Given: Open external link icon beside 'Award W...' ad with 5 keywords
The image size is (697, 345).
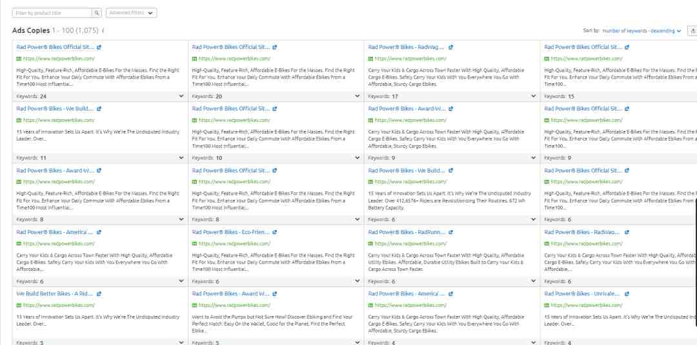Looking at the screenshot, I should [x=275, y=294].
